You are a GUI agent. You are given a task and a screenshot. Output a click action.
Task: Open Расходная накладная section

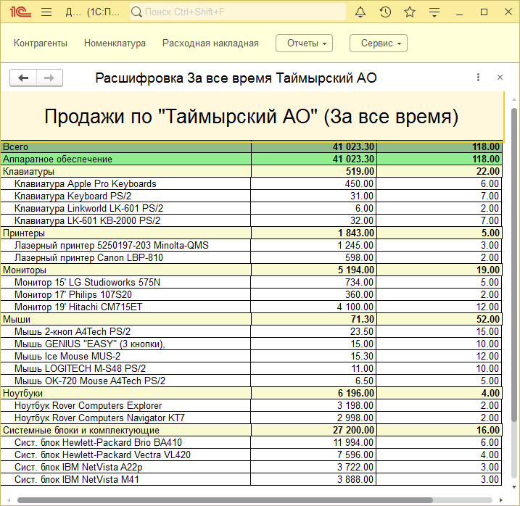pyautogui.click(x=210, y=43)
